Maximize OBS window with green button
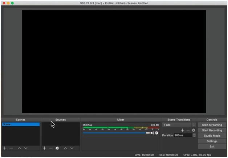The height and width of the screenshot is (158, 228). [x=12, y=3]
